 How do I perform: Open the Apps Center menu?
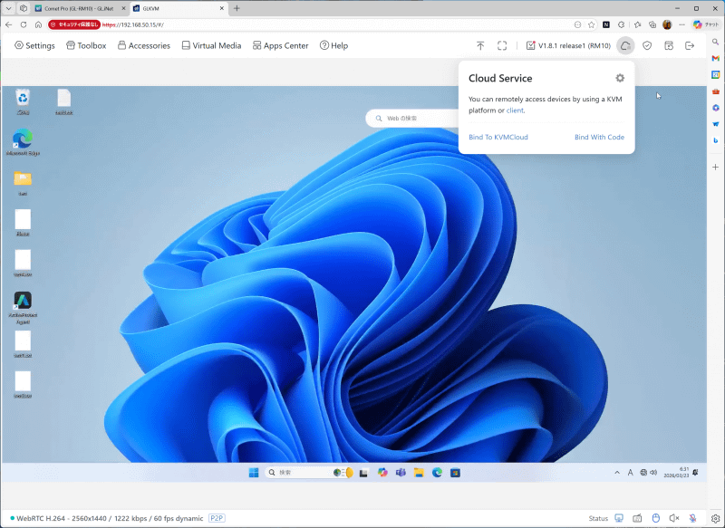280,45
